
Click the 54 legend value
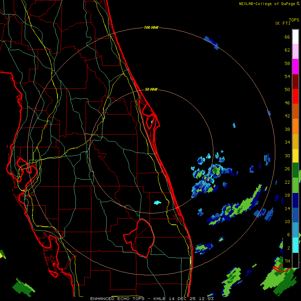pyautogui.click(x=287, y=76)
